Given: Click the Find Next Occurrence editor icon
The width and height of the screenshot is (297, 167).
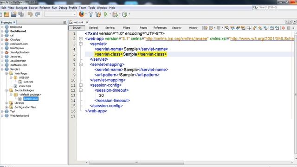Looking at the screenshot, I should tap(238, 28).
